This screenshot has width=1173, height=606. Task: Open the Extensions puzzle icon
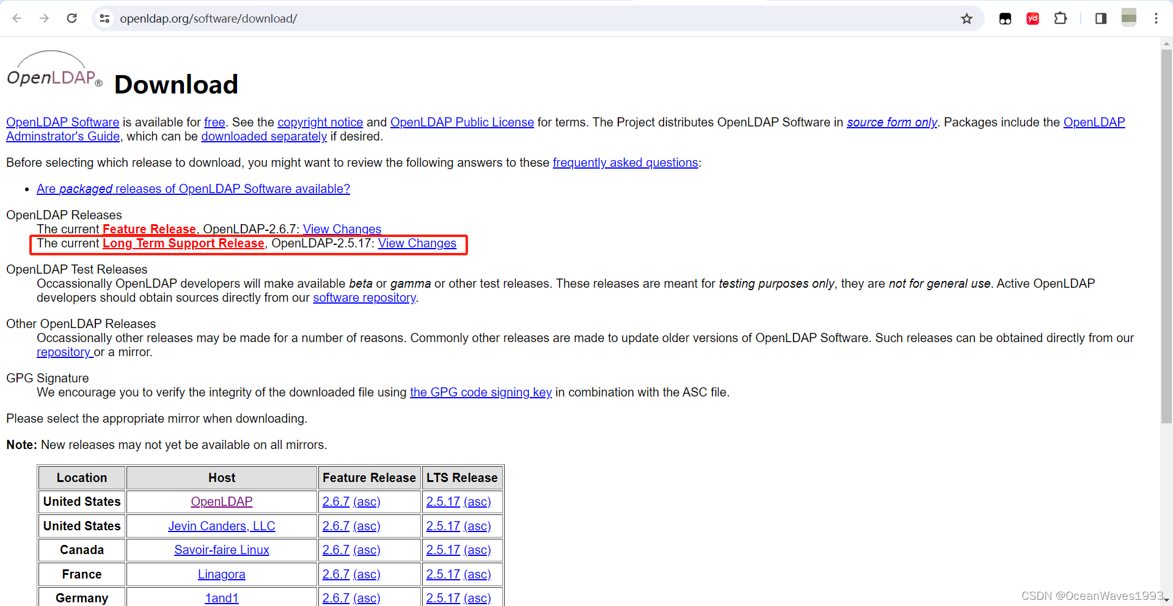[x=1061, y=18]
